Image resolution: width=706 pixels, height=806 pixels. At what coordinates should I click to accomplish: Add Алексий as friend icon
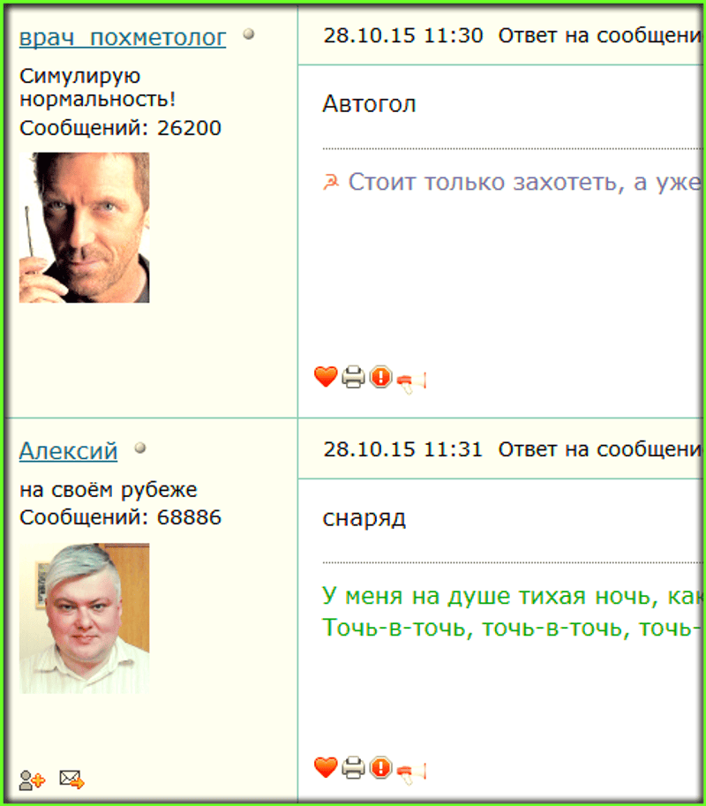(x=32, y=780)
